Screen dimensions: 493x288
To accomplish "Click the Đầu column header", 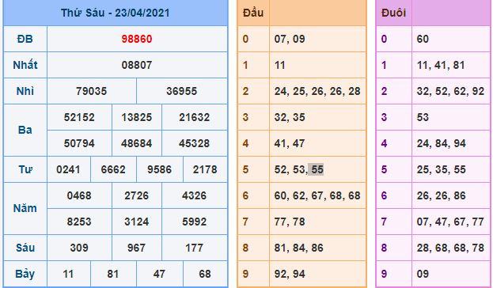I will 253,13.
